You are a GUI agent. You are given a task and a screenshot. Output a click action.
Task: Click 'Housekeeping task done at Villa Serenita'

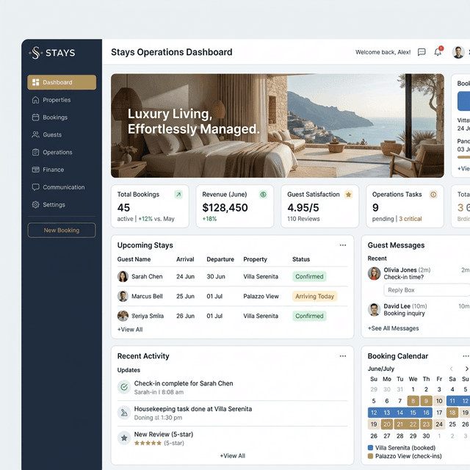point(193,409)
